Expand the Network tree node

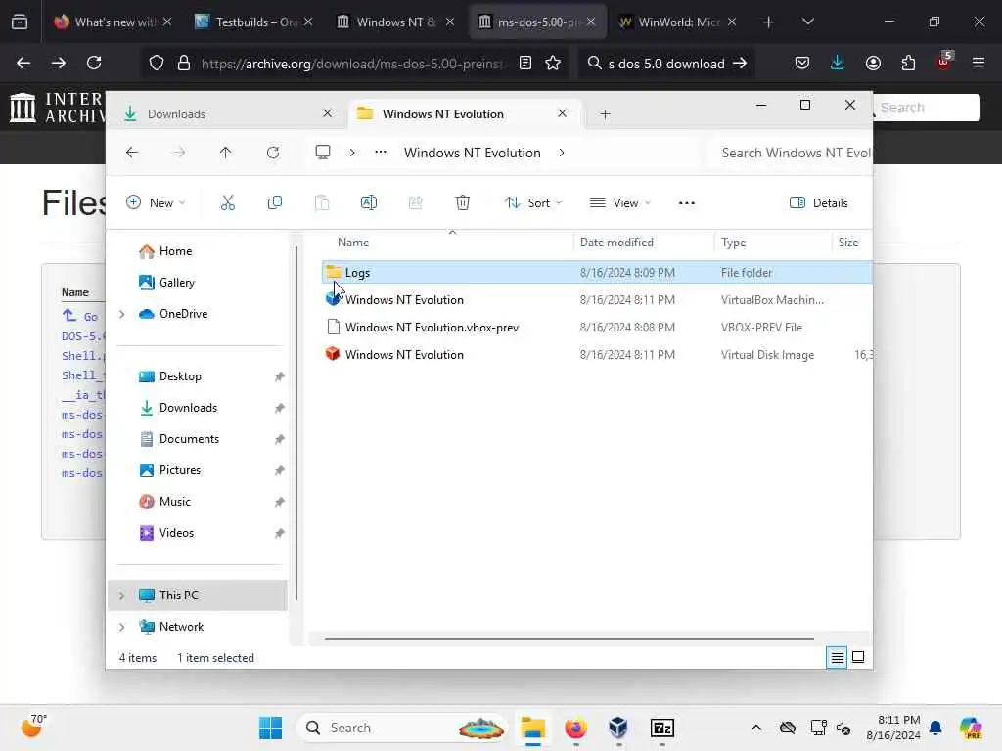click(122, 627)
